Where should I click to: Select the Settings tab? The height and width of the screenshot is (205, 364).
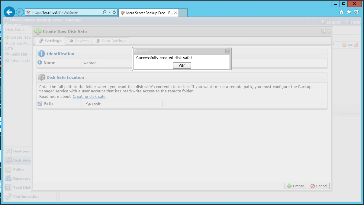point(50,41)
